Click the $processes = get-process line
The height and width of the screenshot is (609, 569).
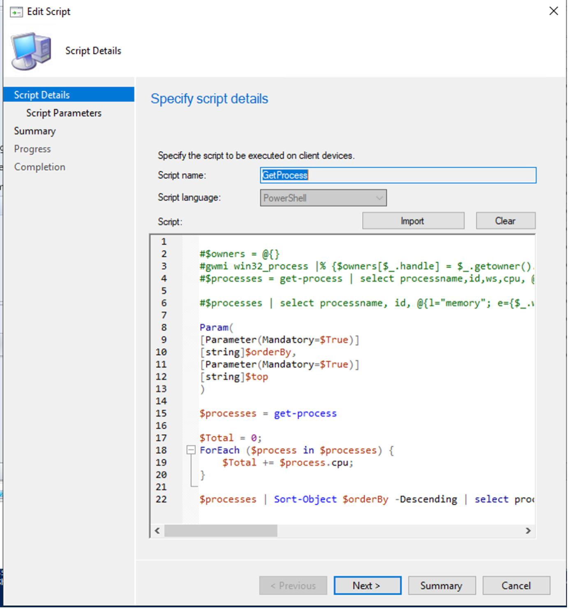(269, 414)
